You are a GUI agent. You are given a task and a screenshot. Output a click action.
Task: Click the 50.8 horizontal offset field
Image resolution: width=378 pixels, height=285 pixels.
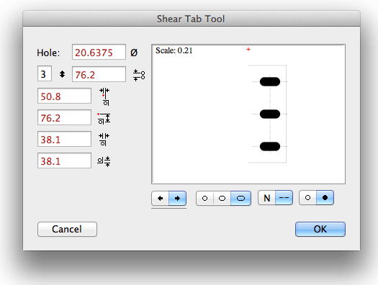pyautogui.click(x=64, y=96)
